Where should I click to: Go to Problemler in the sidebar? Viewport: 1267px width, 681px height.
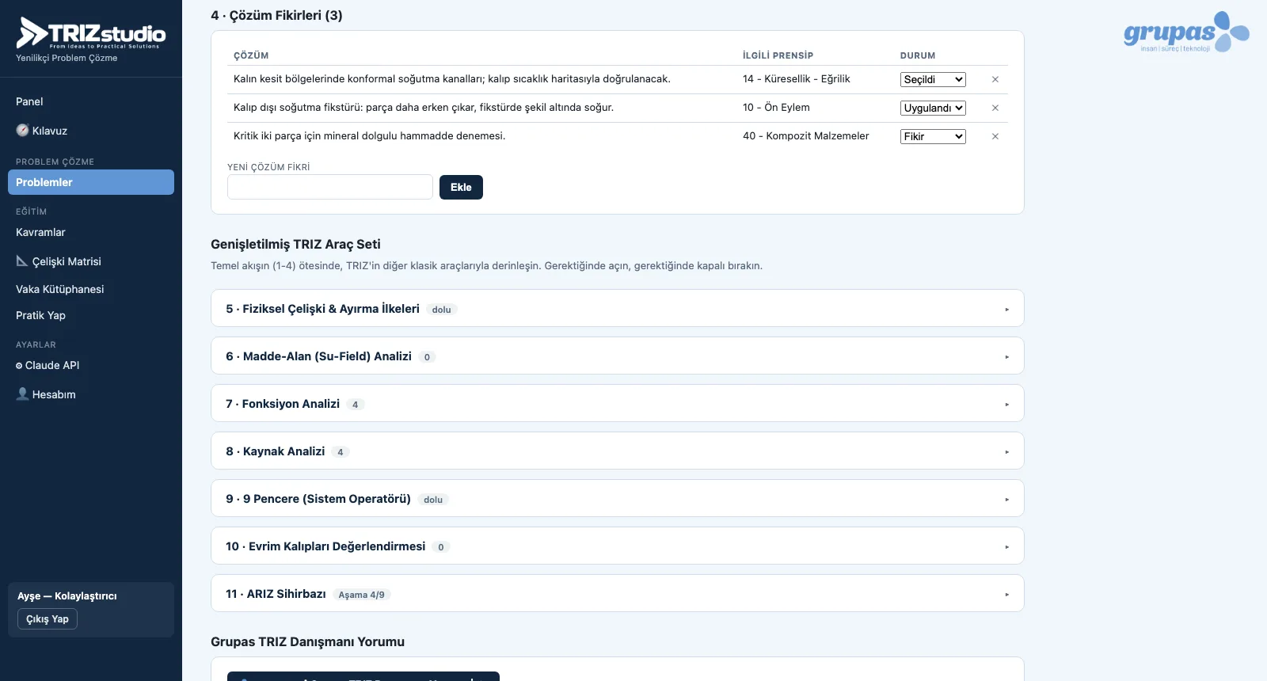91,182
